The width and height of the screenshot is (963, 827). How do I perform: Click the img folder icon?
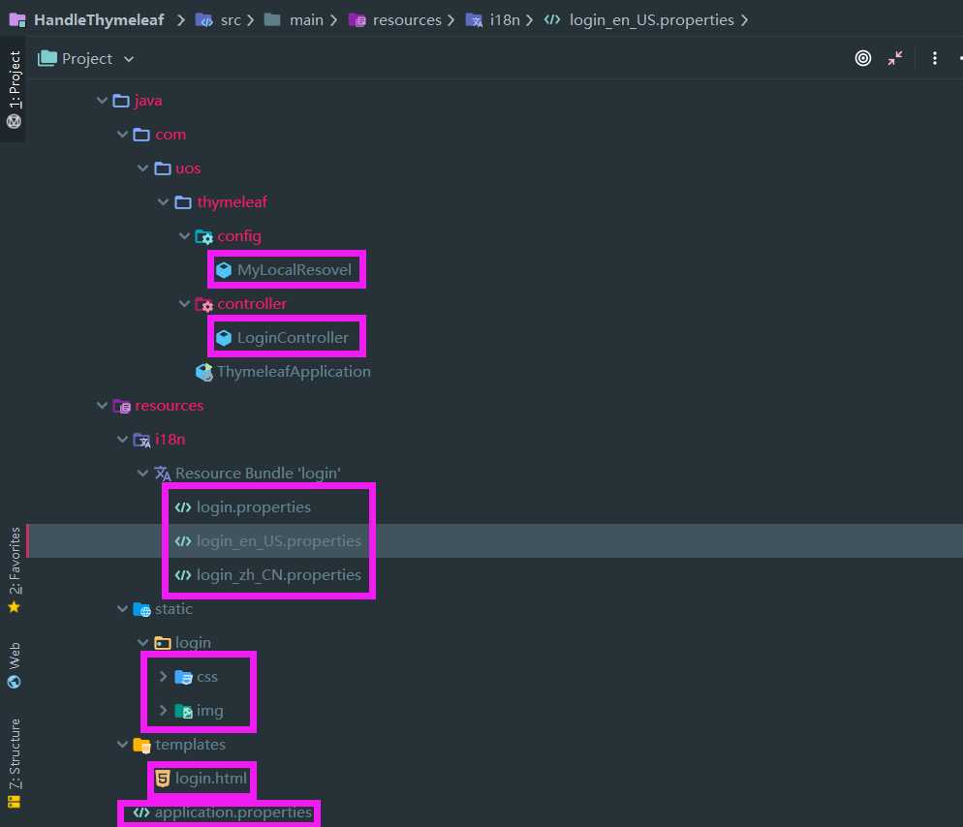tap(183, 711)
